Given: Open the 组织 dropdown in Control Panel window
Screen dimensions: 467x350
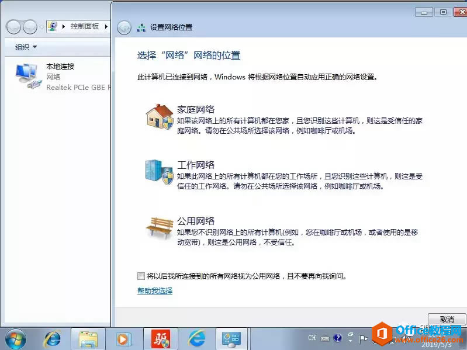Looking at the screenshot, I should point(26,47).
